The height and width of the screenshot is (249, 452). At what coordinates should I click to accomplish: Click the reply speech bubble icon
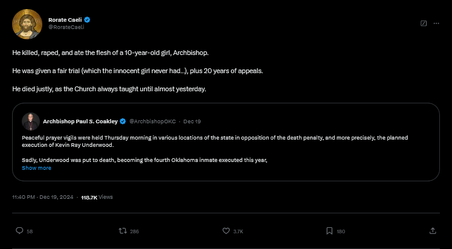[x=19, y=230]
